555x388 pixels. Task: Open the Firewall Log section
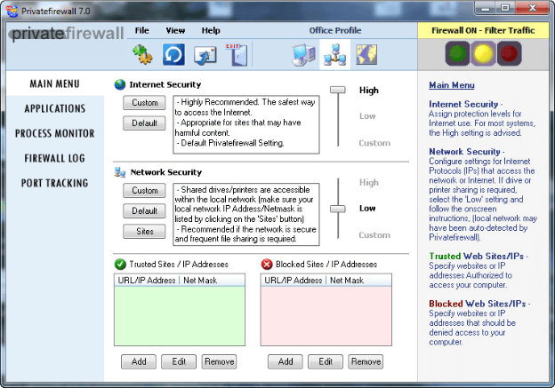55,158
